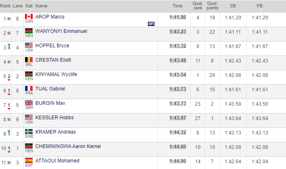Open CHEMININGWA Aaron Kemei's name link
Image resolution: width=286 pixels, height=169 pixels.
68,146
